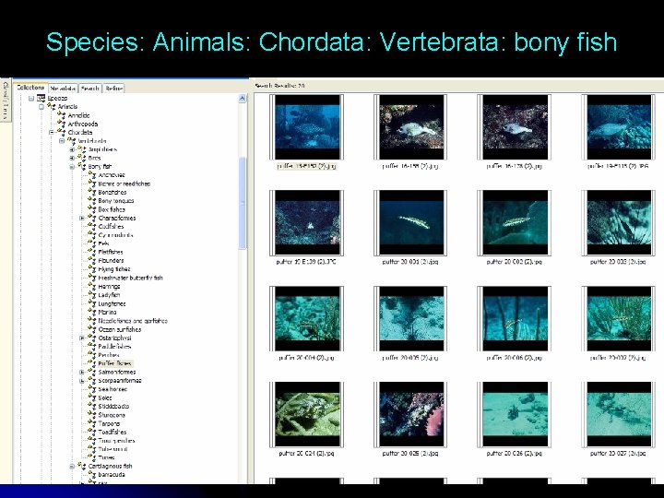Click the node icon beside Paddlefishes
The image size is (664, 498).
pyautogui.click(x=92, y=346)
